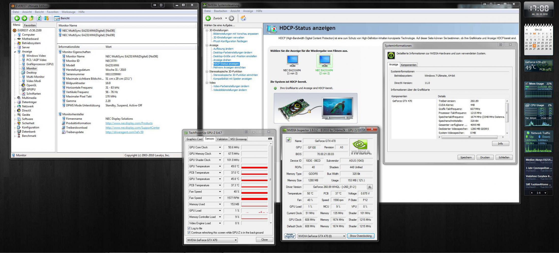Screen dimensions: 559x253
Task: Open the NVIDIA GeForce GTX 470 dropdown in GPU-Z
Action: pyautogui.click(x=212, y=240)
